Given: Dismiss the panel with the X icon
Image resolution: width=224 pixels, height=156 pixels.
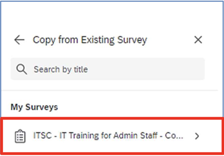Looking at the screenshot, I should pyautogui.click(x=198, y=40).
